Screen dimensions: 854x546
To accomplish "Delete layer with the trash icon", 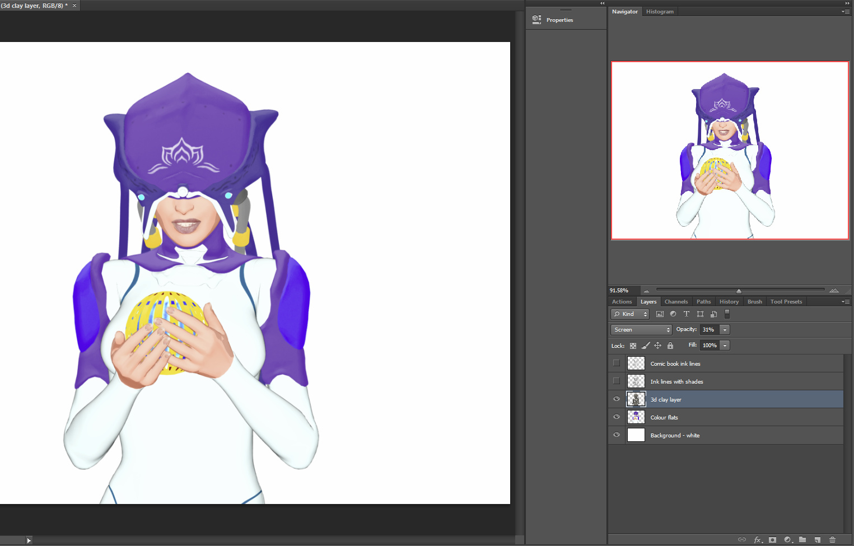I will point(833,540).
